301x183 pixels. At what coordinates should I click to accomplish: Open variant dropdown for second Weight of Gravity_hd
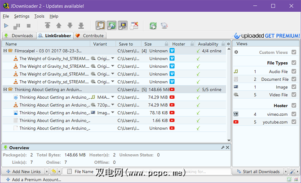(113, 66)
